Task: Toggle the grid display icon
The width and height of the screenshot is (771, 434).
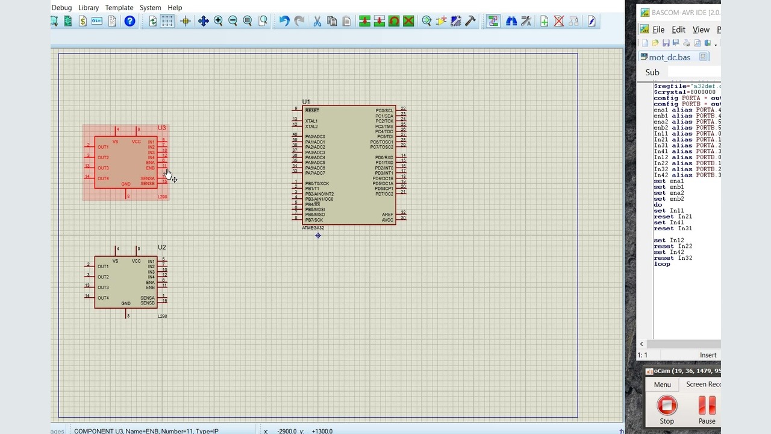Action: pos(167,21)
